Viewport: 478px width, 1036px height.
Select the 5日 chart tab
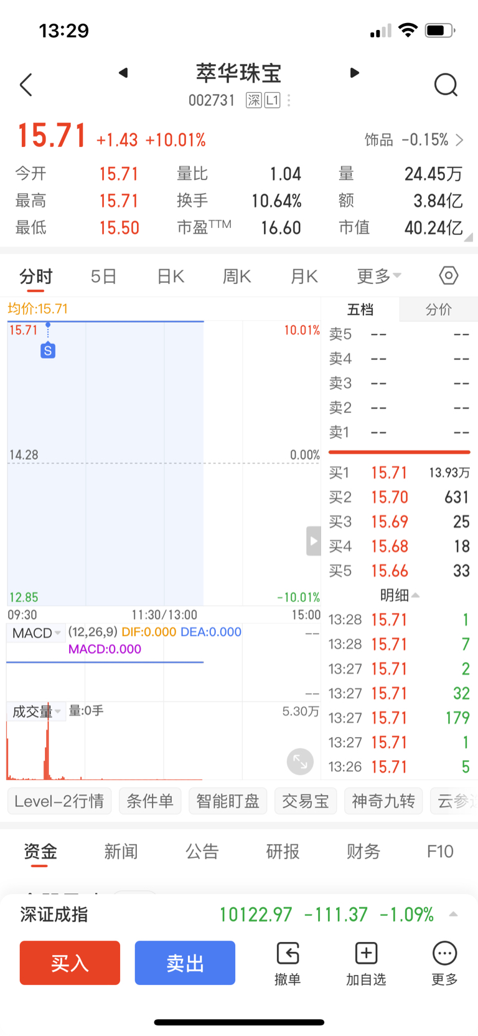tap(103, 276)
